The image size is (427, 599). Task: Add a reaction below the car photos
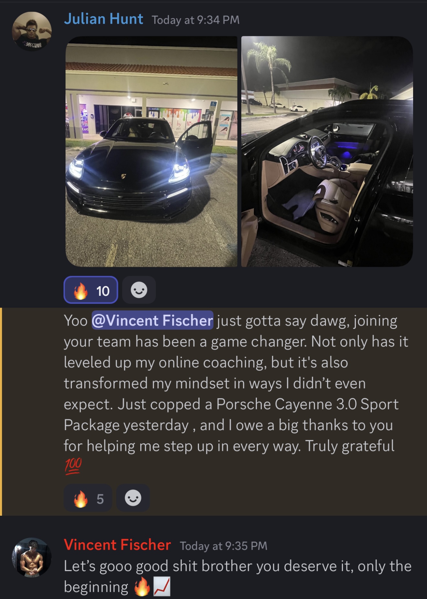(x=139, y=290)
